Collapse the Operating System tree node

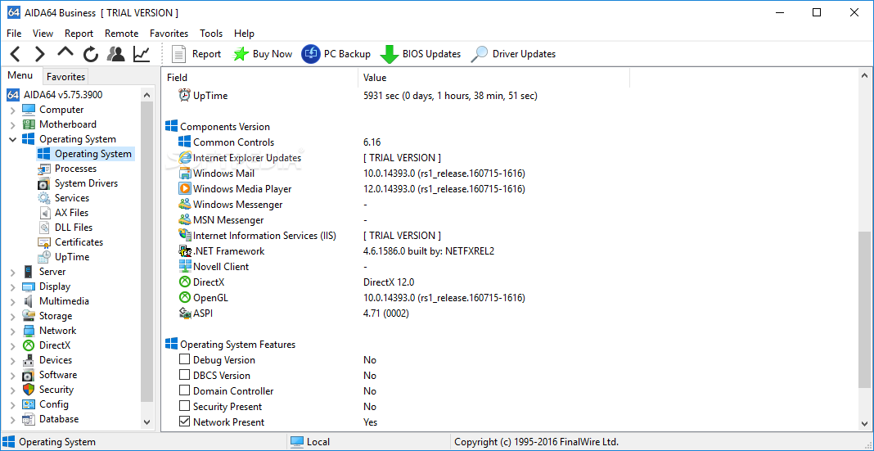(13, 139)
